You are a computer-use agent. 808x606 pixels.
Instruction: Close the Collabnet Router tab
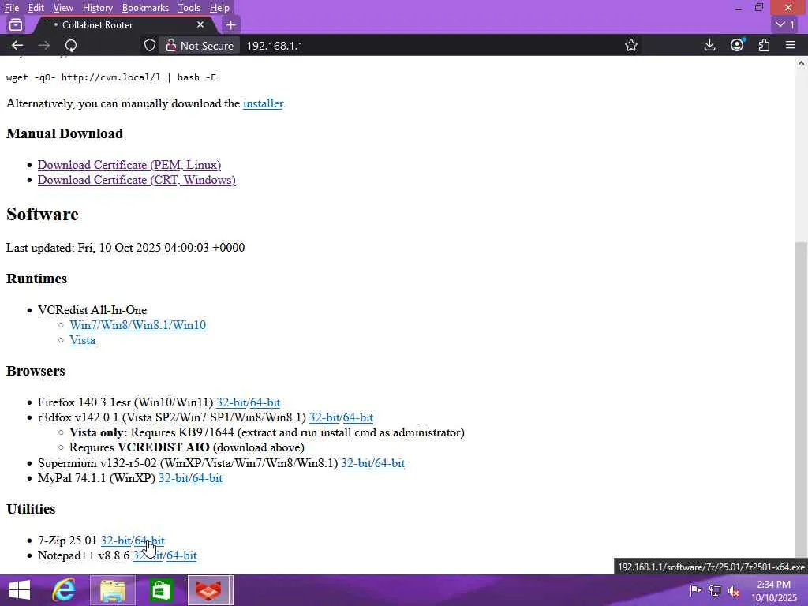click(200, 24)
